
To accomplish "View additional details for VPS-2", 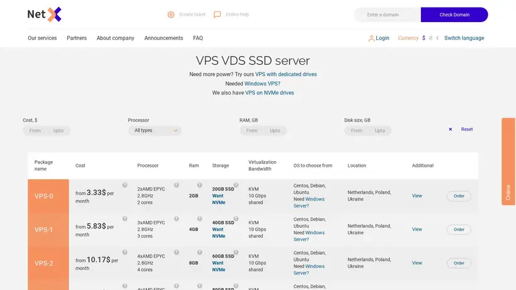I will tap(417, 263).
